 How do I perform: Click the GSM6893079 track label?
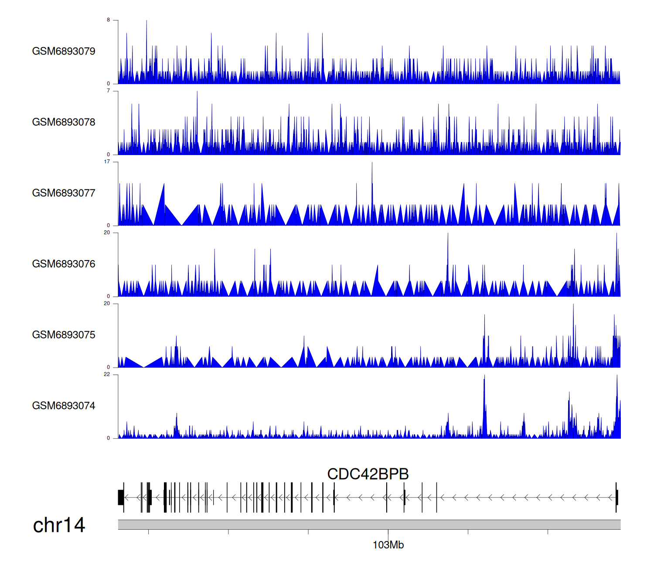(64, 51)
